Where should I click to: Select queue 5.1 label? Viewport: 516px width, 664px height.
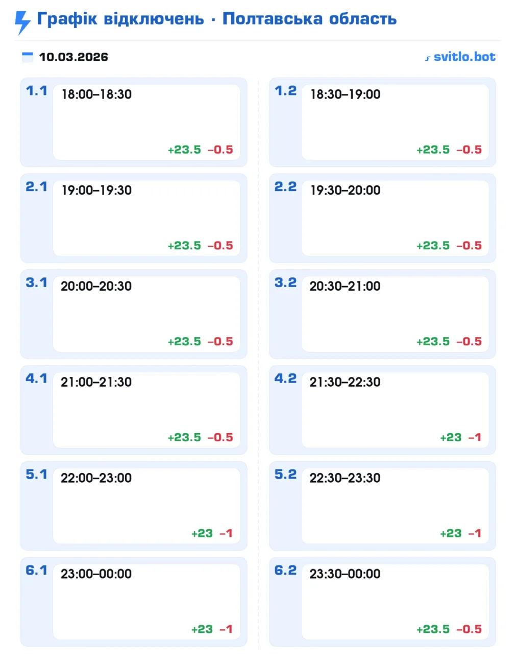pyautogui.click(x=36, y=475)
